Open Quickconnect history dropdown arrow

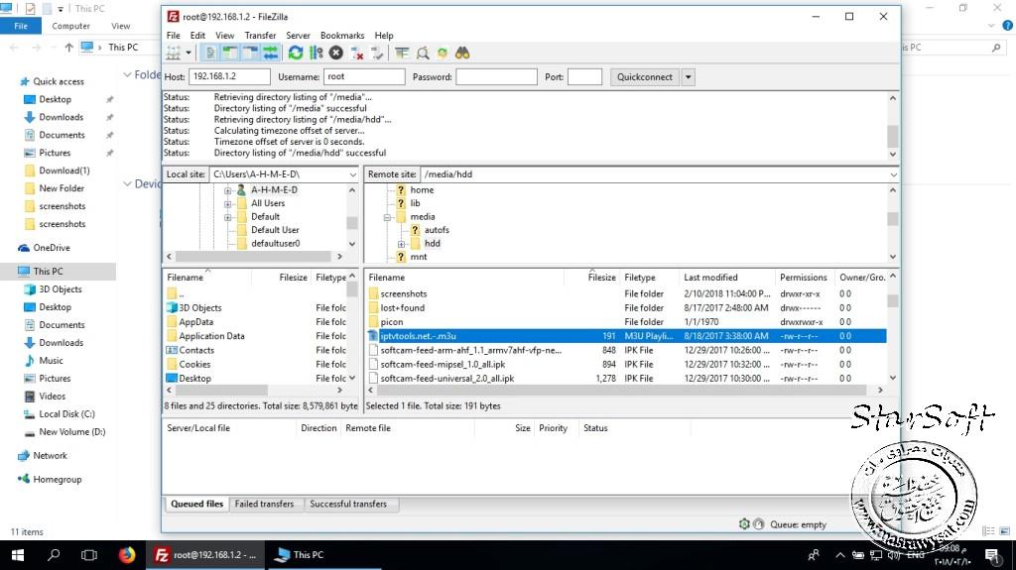[x=689, y=77]
